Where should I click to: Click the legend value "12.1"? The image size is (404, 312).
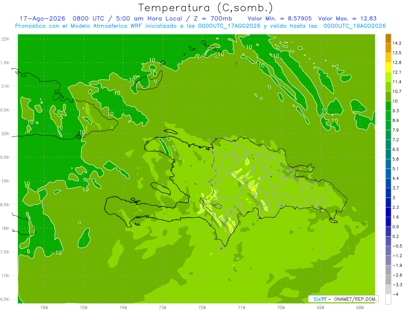pos(397,72)
